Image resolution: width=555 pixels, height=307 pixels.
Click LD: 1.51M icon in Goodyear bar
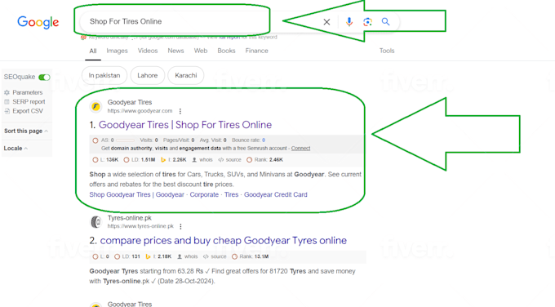127,160
